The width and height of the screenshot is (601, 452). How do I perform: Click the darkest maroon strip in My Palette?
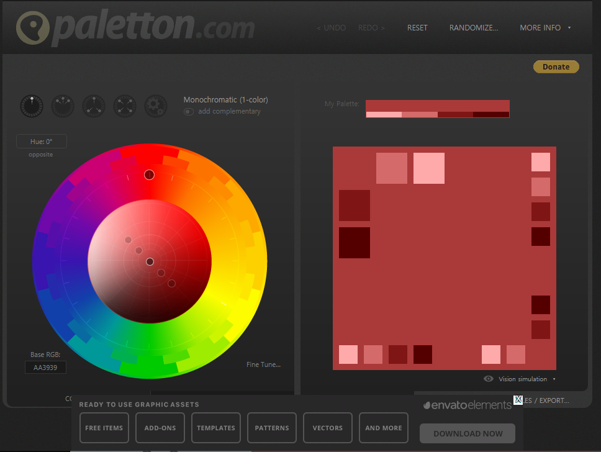(x=491, y=115)
